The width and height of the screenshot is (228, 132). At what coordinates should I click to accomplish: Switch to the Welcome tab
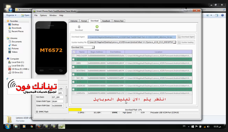tap(74, 21)
